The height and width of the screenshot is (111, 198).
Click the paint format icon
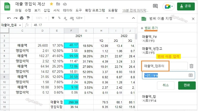click(x=28, y=18)
